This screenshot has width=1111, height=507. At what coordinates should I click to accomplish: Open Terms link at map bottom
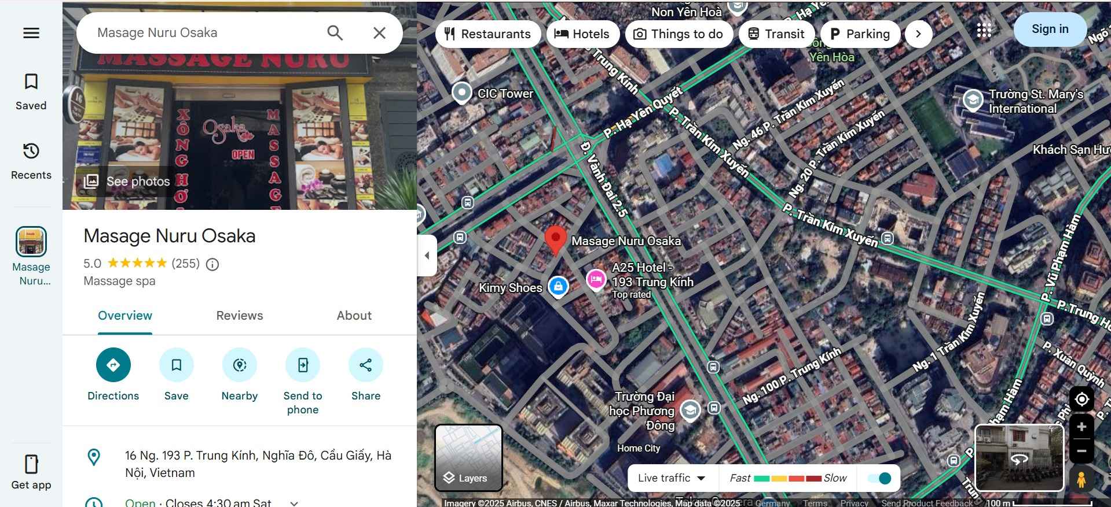pos(815,503)
